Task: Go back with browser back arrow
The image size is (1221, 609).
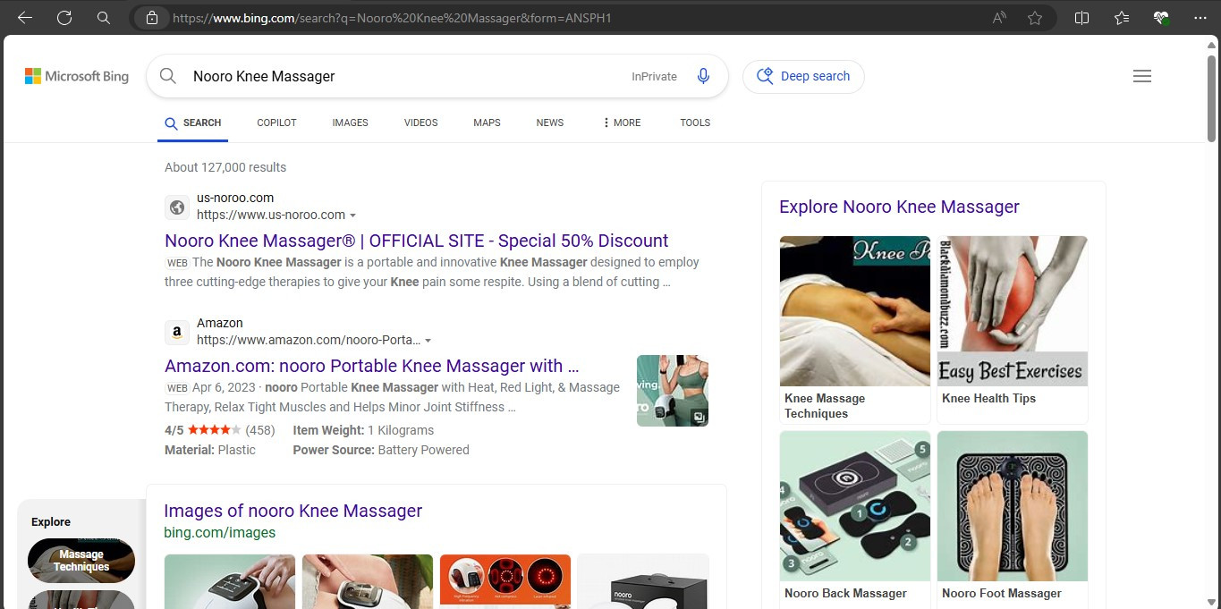Action: pos(25,18)
